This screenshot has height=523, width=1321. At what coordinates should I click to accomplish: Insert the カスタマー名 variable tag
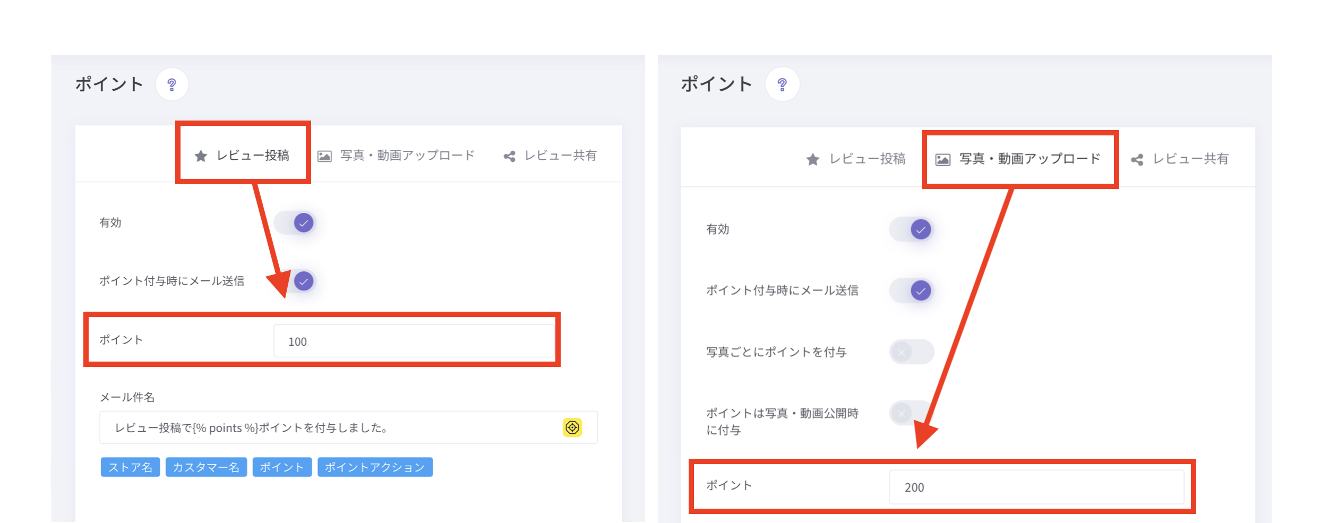point(206,467)
